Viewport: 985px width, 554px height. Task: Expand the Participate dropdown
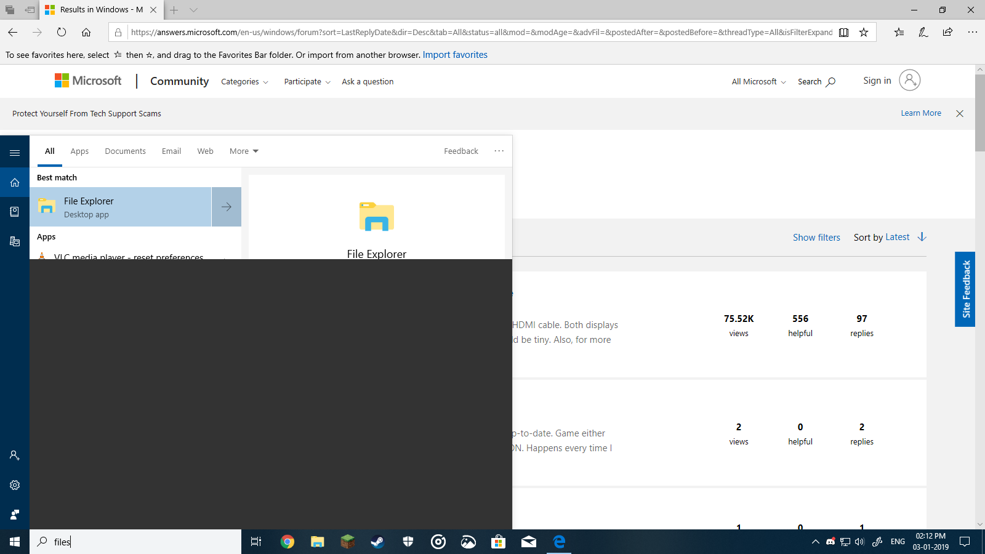[x=307, y=82]
